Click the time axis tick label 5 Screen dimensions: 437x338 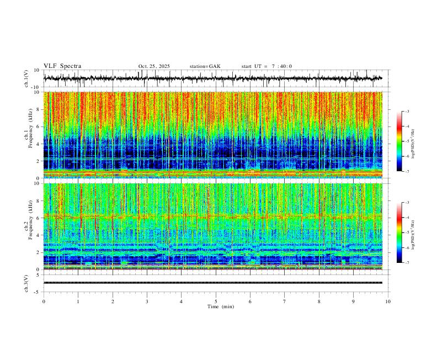216,302
